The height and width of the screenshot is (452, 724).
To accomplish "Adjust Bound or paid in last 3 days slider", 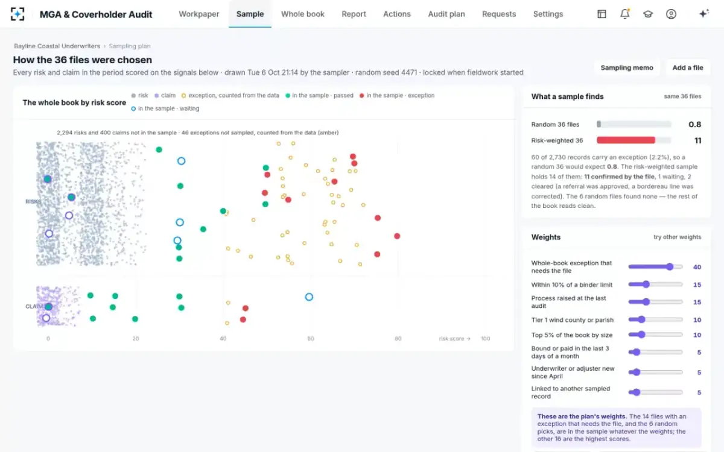I will 655,352.
